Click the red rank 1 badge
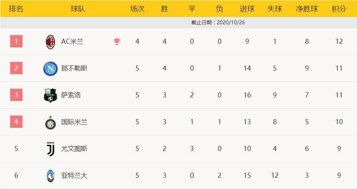 coord(16,41)
